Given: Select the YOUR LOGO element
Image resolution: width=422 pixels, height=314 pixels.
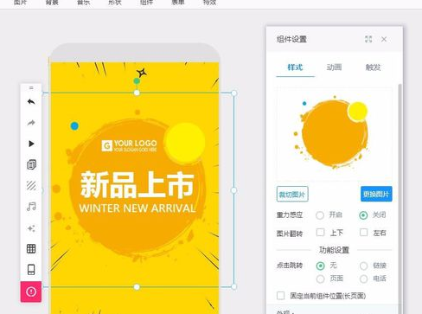Looking at the screenshot, I should pos(129,145).
